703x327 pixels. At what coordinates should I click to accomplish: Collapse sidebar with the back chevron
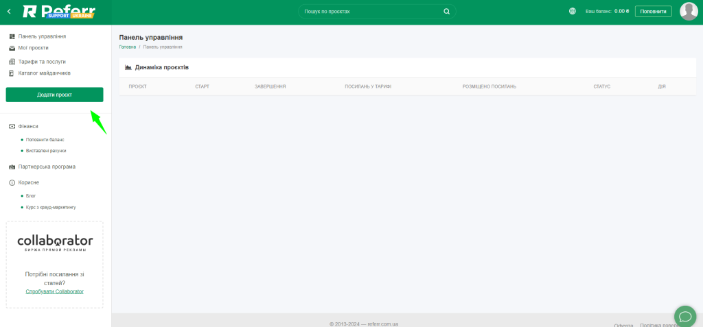[9, 12]
